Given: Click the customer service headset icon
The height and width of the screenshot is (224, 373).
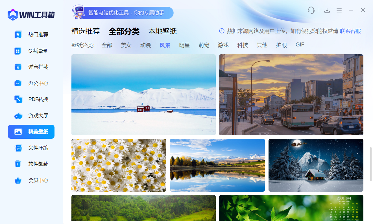Looking at the screenshot, I should (x=311, y=10).
